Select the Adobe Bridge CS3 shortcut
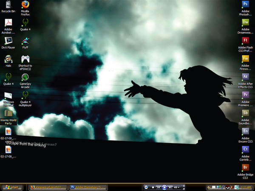The height and width of the screenshot is (191, 255). 245,171
